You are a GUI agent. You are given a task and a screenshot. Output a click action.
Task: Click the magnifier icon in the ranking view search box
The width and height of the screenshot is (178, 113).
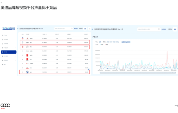(72, 29)
